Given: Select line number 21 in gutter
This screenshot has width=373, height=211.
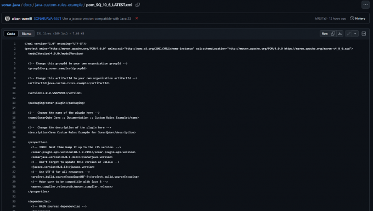Looking at the screenshot, I should 14,142.
